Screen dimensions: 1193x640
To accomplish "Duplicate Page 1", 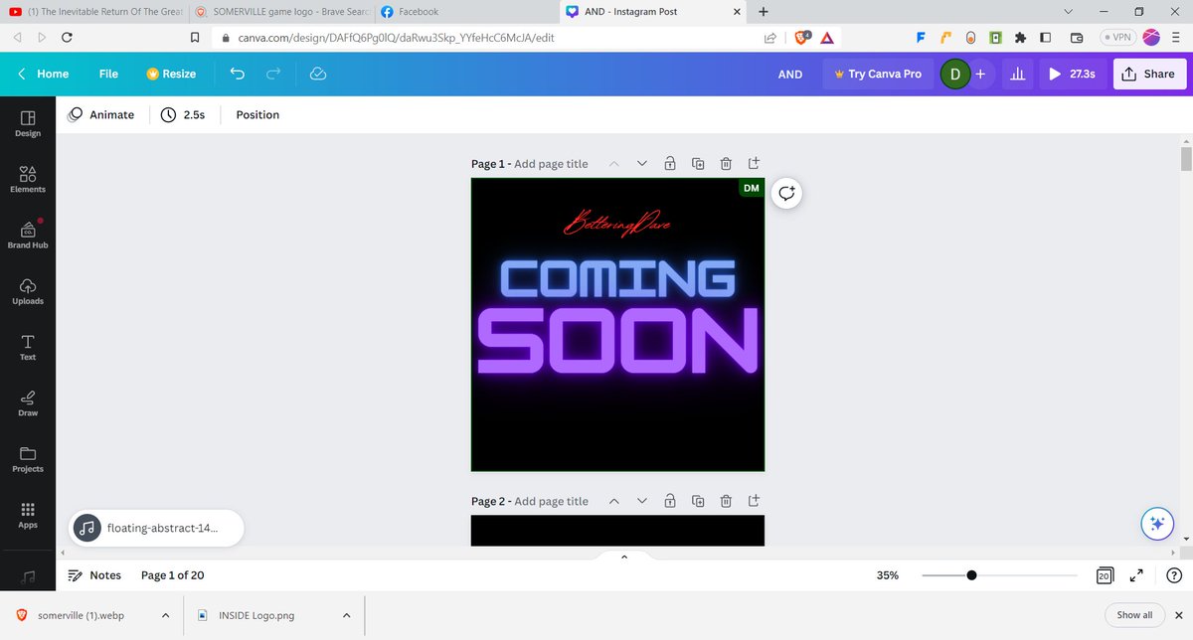I will [x=698, y=164].
